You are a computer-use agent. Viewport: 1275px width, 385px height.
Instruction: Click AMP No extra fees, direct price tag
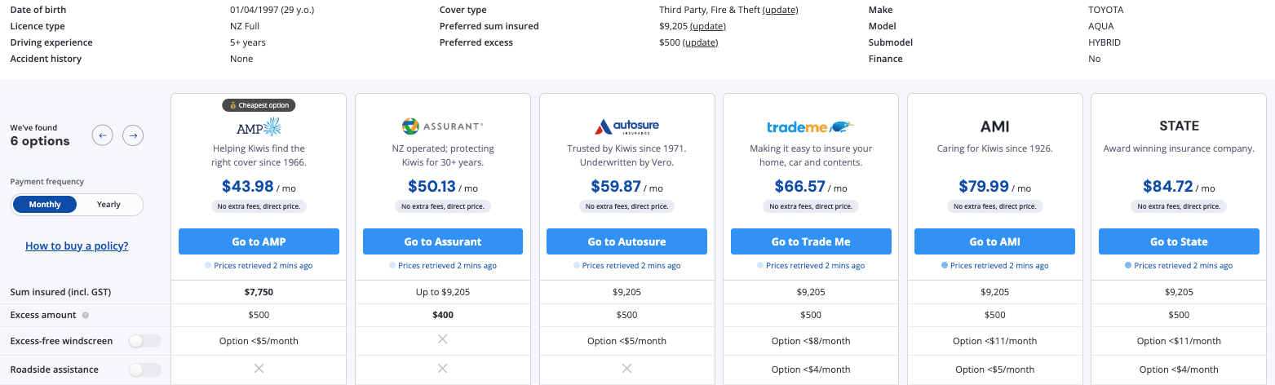[x=259, y=206]
